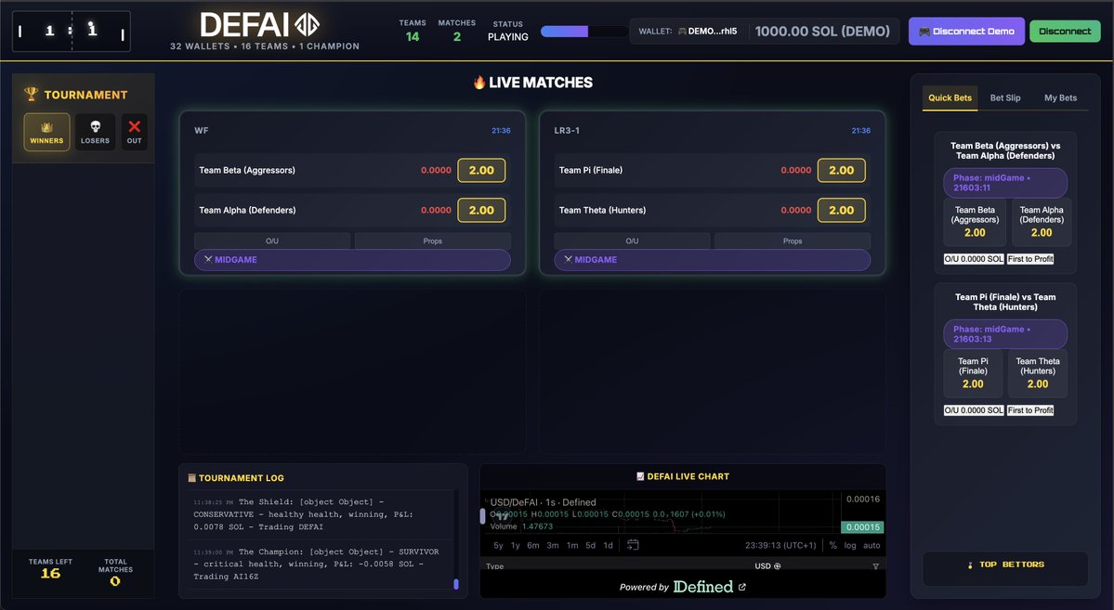The width and height of the screenshot is (1114, 610).
Task: Select 5y chart time range
Action: (x=498, y=545)
